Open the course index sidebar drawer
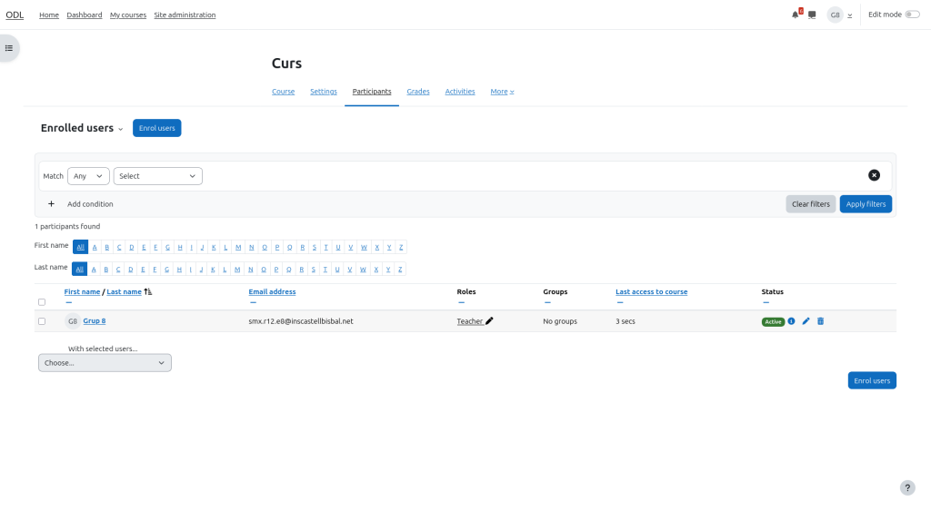931x511 pixels. coord(9,48)
